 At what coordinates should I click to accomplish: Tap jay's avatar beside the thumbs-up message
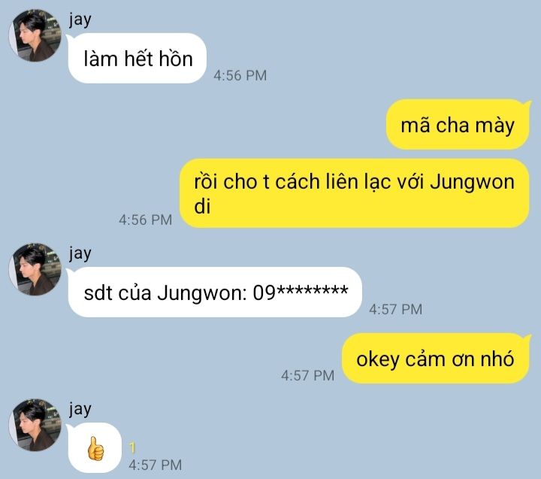coord(35,425)
